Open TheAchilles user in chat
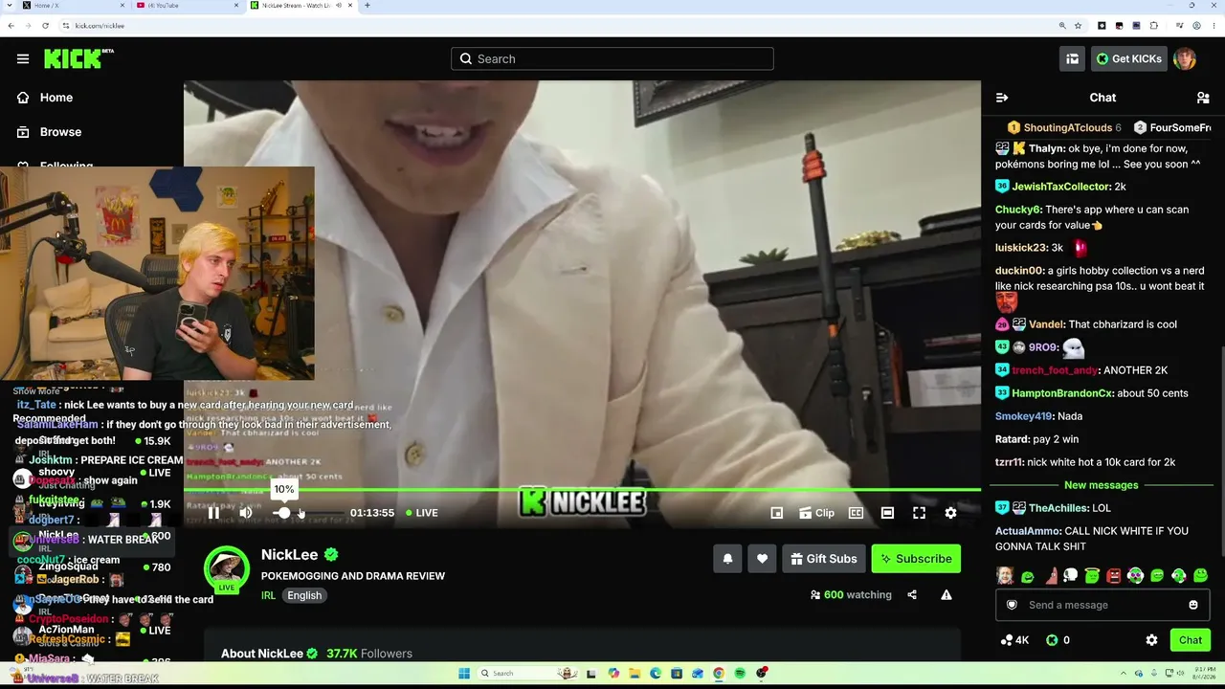1225x689 pixels. (x=1058, y=508)
